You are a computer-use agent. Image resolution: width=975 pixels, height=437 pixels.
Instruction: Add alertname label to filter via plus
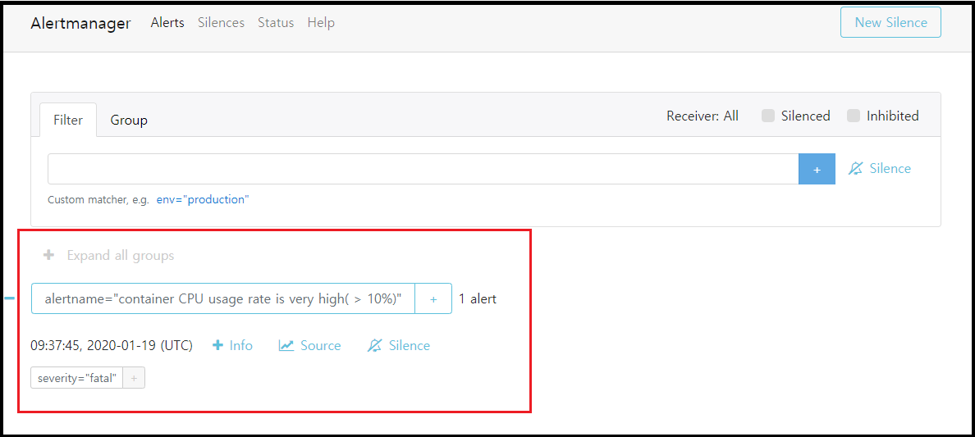pos(433,299)
